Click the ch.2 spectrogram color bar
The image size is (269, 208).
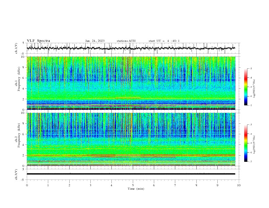(x=246, y=143)
